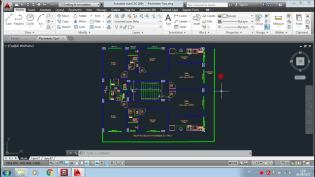The width and height of the screenshot is (315, 177).
Task: Toggle Grid Display in the status bar
Action: [x=61, y=163]
